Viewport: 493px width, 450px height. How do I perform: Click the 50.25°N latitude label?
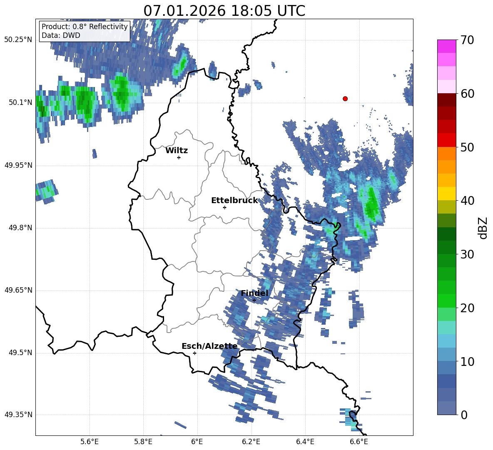(x=18, y=40)
